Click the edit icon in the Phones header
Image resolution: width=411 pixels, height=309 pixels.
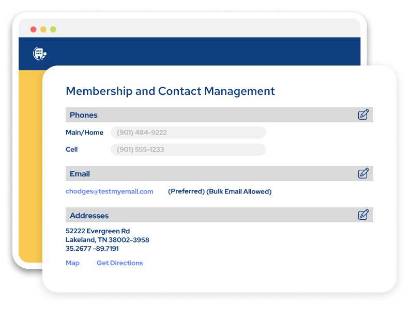click(x=363, y=115)
